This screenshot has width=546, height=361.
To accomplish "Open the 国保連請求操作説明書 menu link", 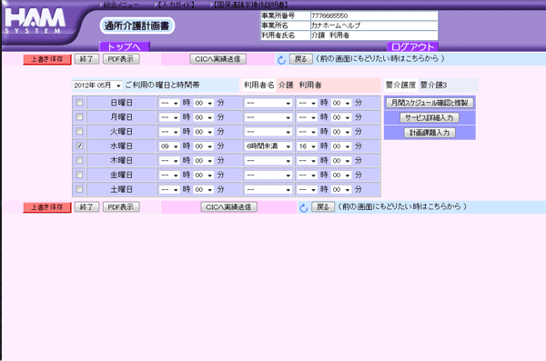I will pos(251,5).
